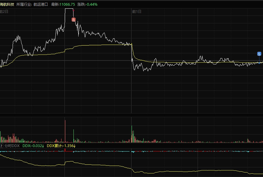
Task: Click the 航运港口 industry link
Action: pyautogui.click(x=40, y=4)
